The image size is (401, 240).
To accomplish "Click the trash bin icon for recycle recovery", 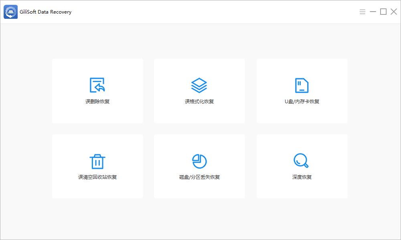I will pos(97,162).
